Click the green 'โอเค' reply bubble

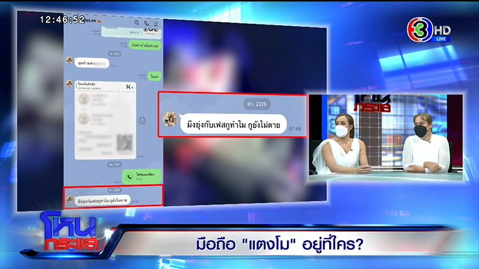[x=154, y=77]
